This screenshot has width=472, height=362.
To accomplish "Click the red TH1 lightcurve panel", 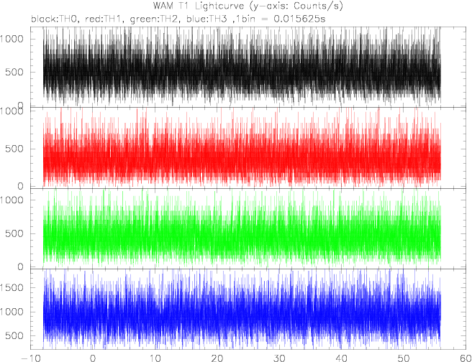I will point(248,147).
